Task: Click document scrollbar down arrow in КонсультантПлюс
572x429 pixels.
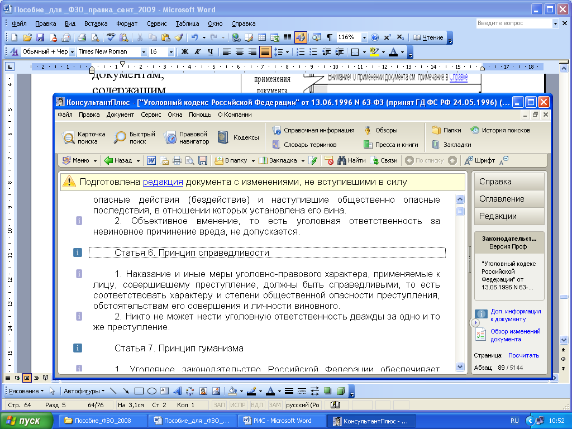Action: tap(460, 366)
